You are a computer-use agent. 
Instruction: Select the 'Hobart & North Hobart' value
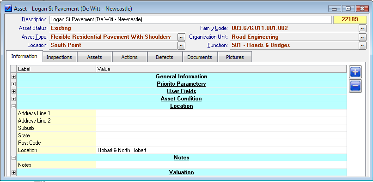tap(122, 150)
